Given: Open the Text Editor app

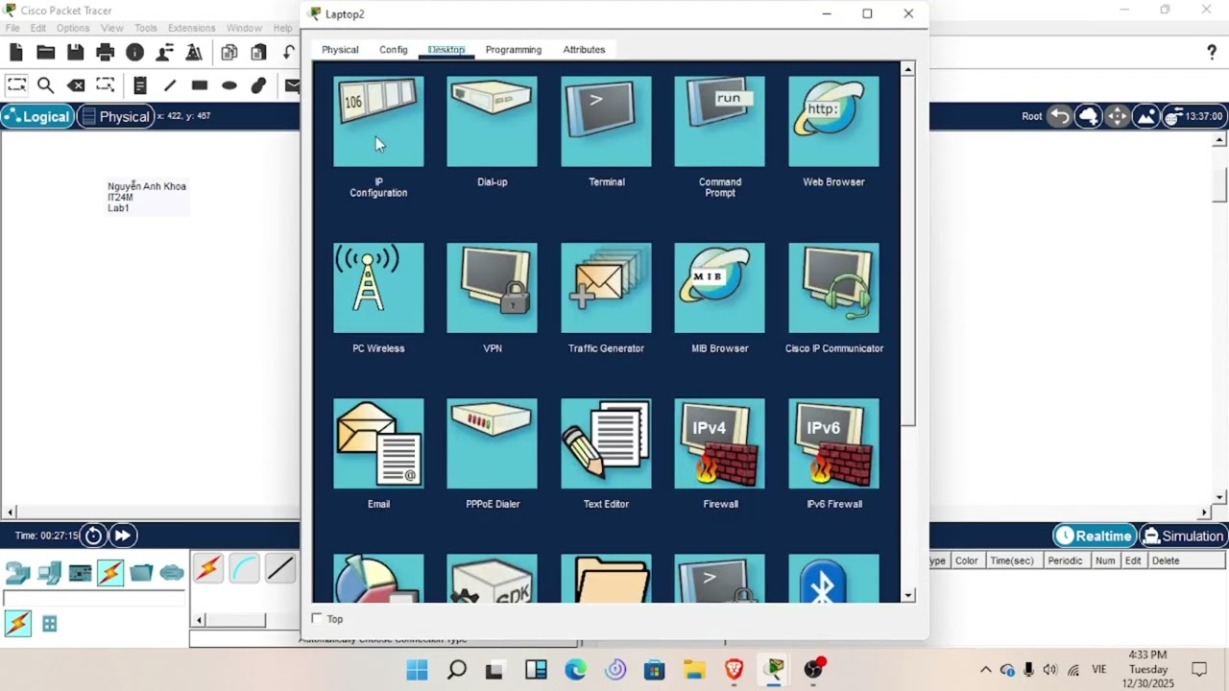Looking at the screenshot, I should tap(606, 443).
